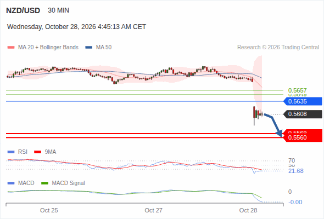Screen dimensions: 324x219
Task: Click the Oct 28 date axis label
Action: point(248,210)
